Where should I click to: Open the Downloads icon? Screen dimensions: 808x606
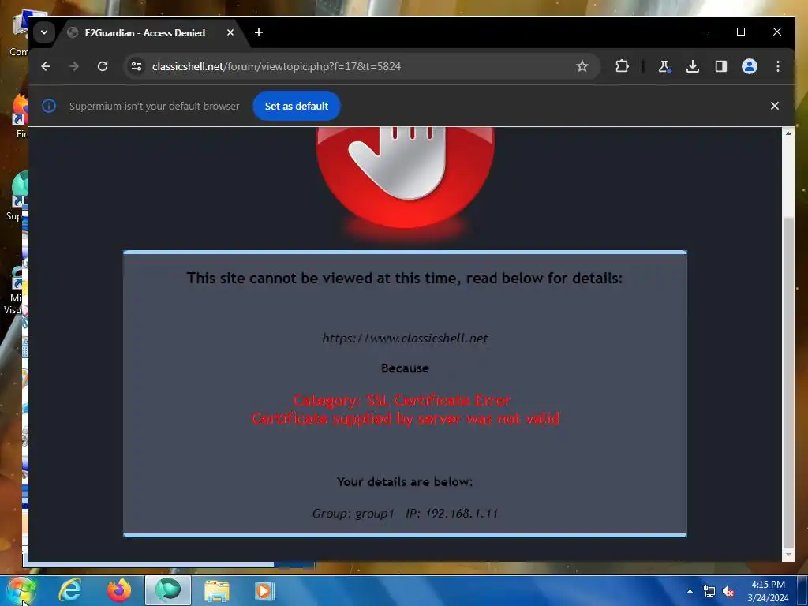(693, 66)
